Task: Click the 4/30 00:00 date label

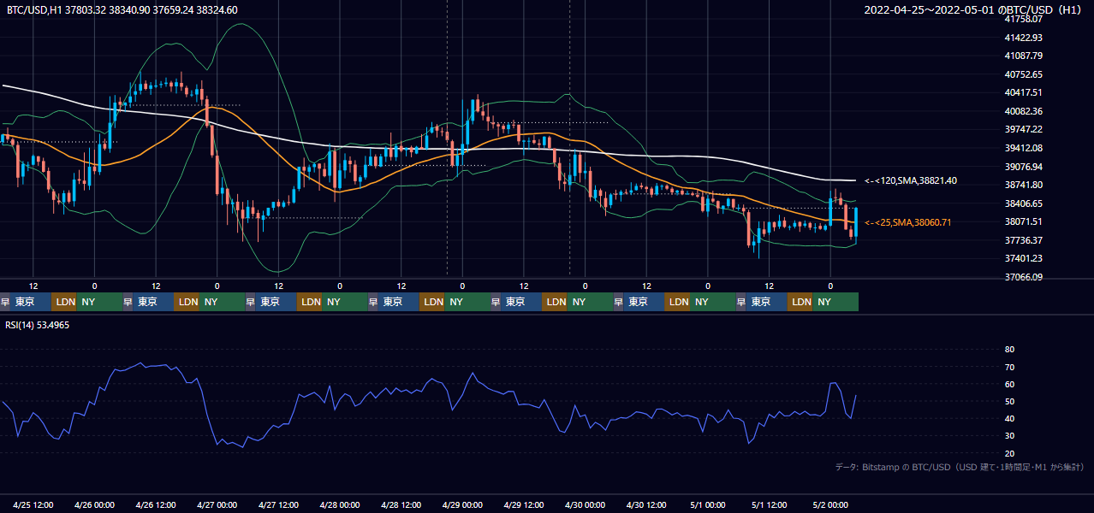Action: coord(586,504)
